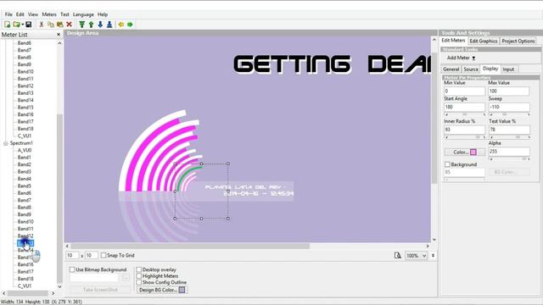Click the green move-to-top arrow icon
The image size is (543, 305).
[x=81, y=25]
